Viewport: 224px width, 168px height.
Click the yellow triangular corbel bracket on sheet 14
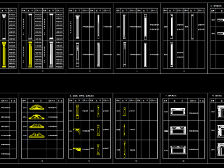pos(77,131)
